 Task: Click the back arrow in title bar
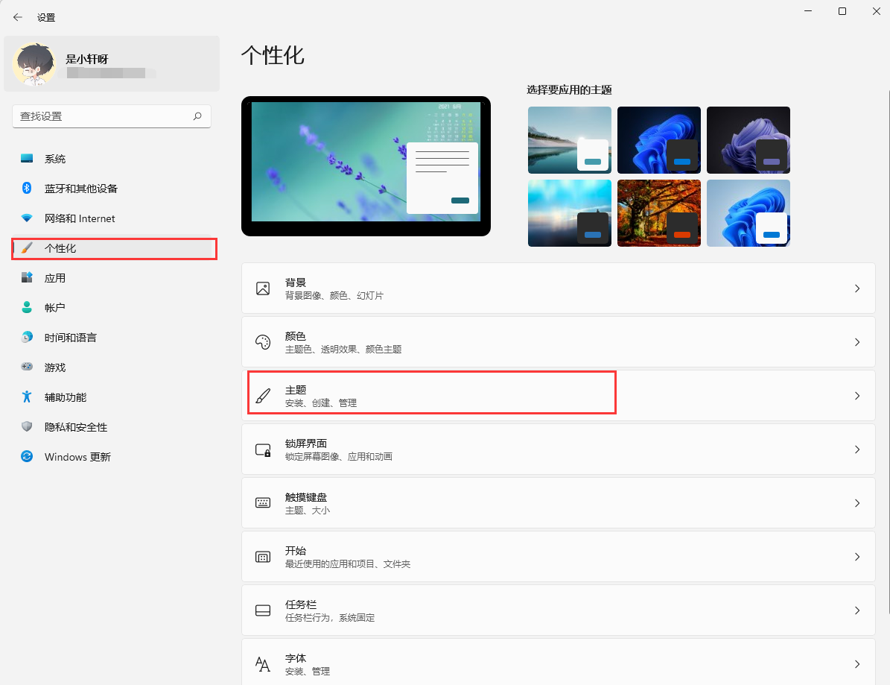[x=18, y=17]
